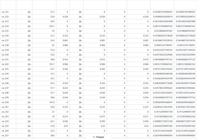Image resolution: width=197 pixels, height=139 pixels.
Task: Select the row label кв. 240
Action: tap(5, 55)
